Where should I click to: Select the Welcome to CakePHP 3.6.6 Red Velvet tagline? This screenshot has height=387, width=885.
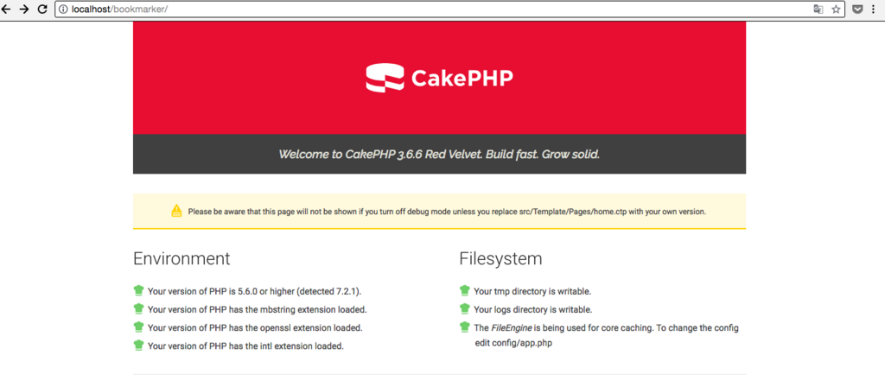point(439,154)
